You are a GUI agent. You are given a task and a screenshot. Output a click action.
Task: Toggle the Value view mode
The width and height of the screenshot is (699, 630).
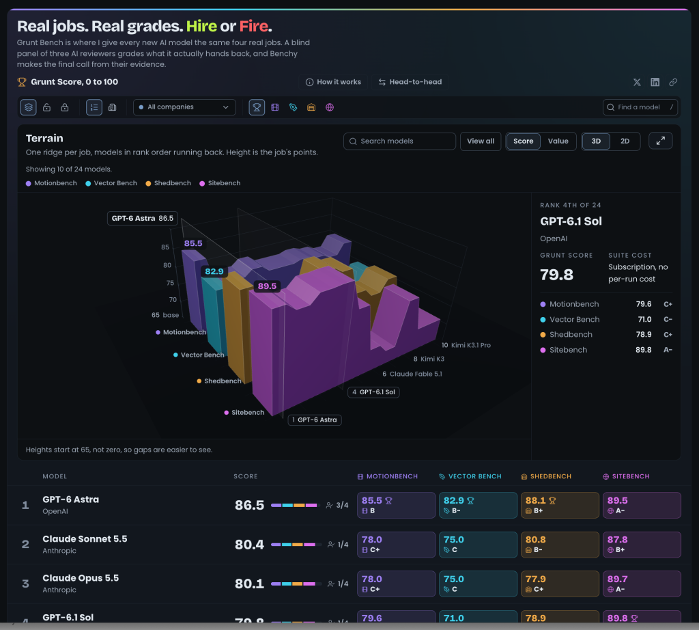[x=558, y=141]
